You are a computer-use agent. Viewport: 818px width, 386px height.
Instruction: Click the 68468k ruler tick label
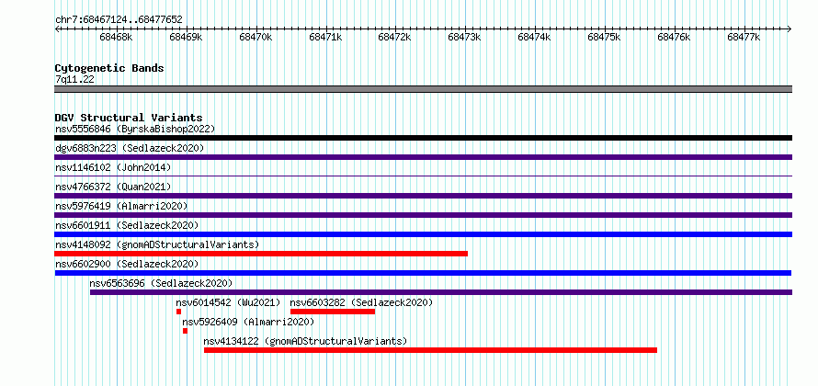point(116,37)
